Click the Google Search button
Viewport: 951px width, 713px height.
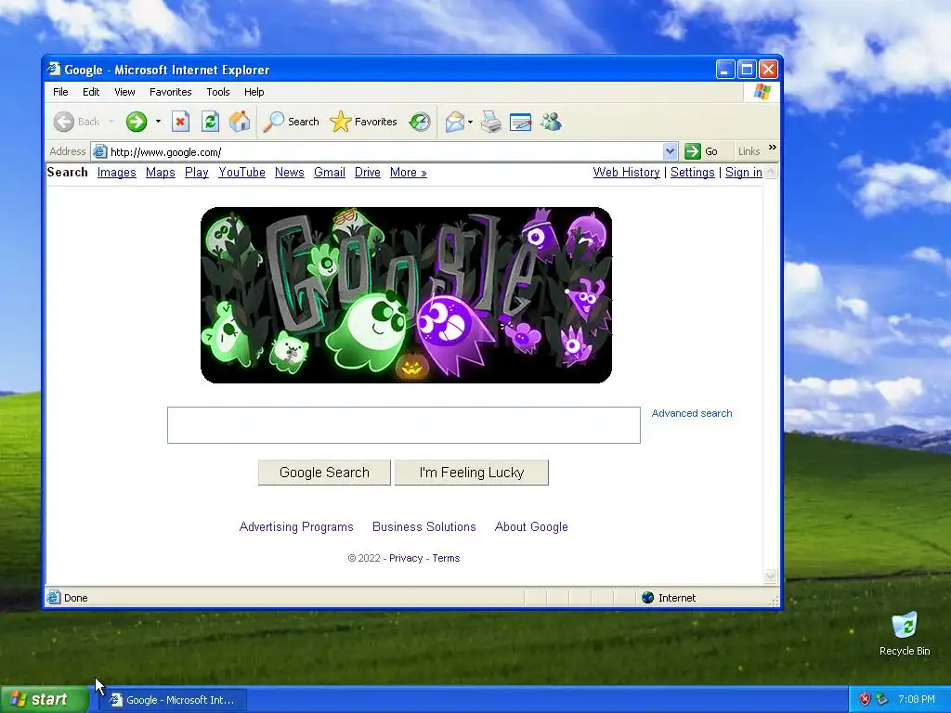(x=324, y=473)
